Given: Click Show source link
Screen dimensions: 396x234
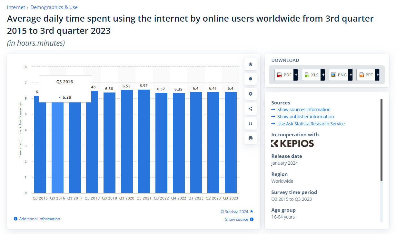Looking at the screenshot, I should (237, 219).
